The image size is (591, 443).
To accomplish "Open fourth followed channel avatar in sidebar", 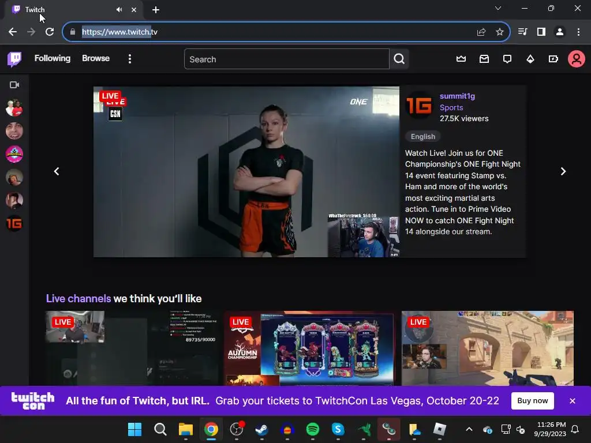I will [x=14, y=178].
